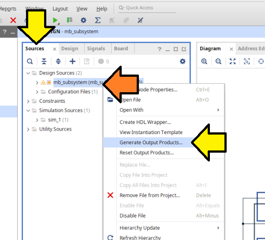The width and height of the screenshot is (265, 240).
Task: Click the red X icon in toolbar
Action: pos(13,20)
